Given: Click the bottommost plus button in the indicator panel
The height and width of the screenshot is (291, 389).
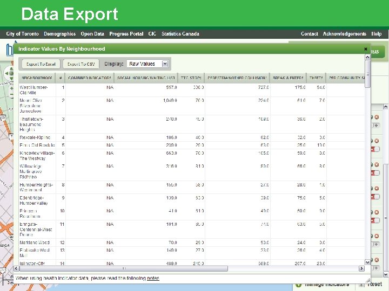Looking at the screenshot, I should (x=376, y=268).
